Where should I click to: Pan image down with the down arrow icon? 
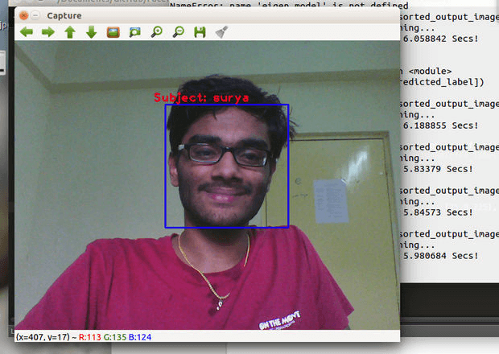[x=91, y=32]
